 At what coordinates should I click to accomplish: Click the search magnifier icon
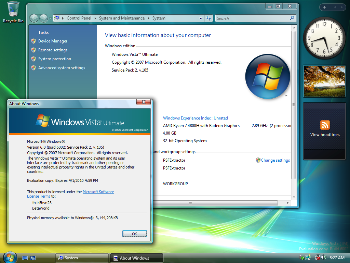tap(292, 18)
